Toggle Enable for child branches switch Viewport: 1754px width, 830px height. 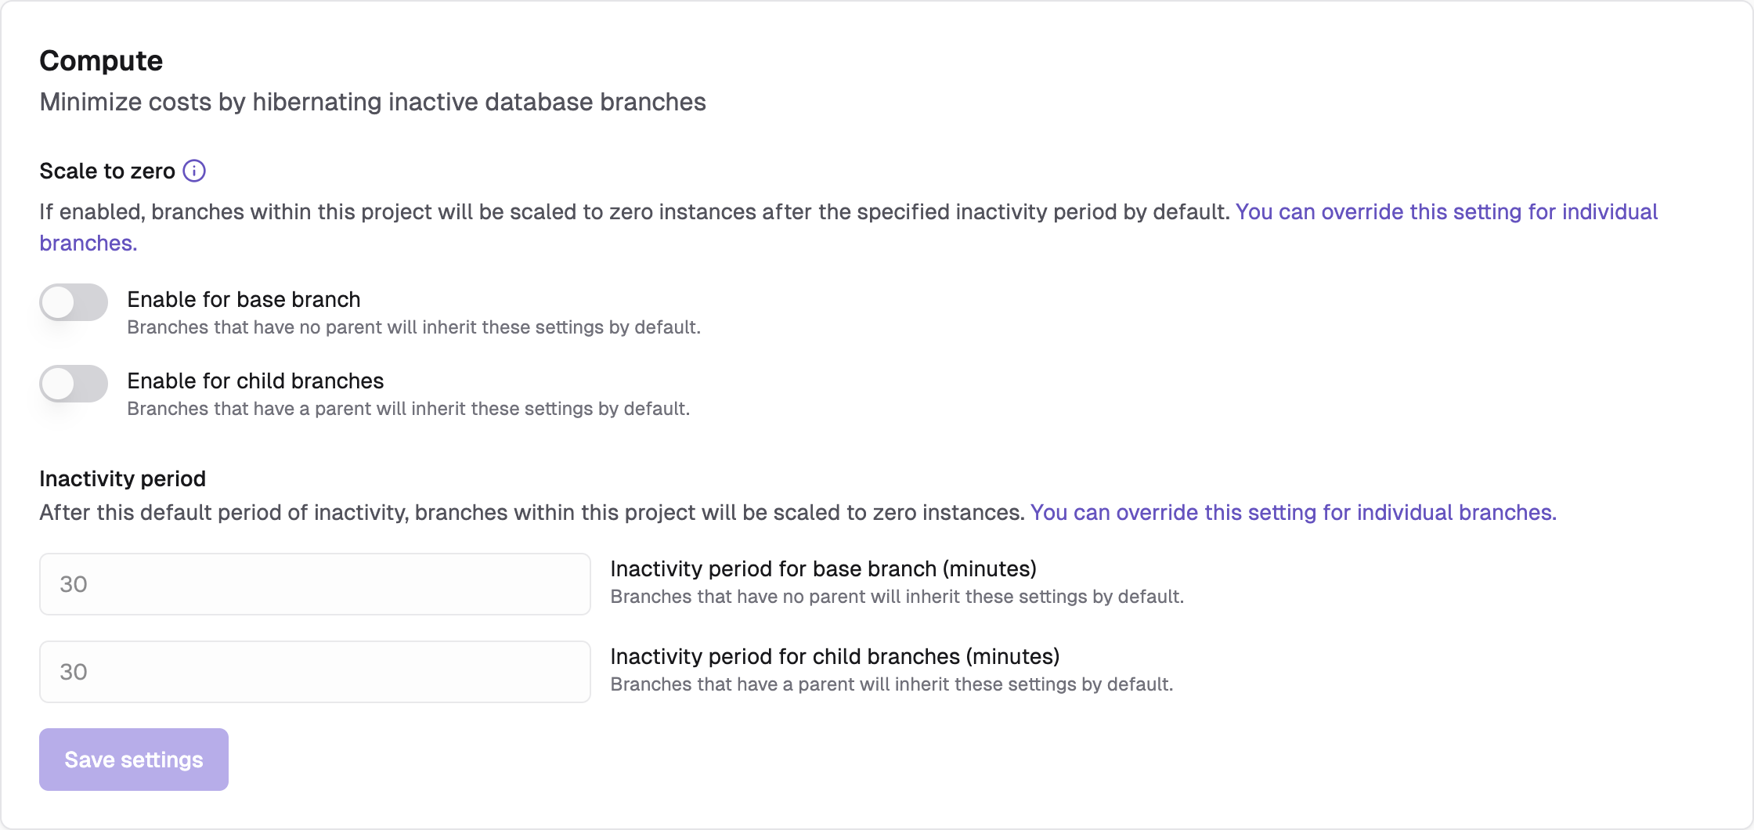click(74, 384)
